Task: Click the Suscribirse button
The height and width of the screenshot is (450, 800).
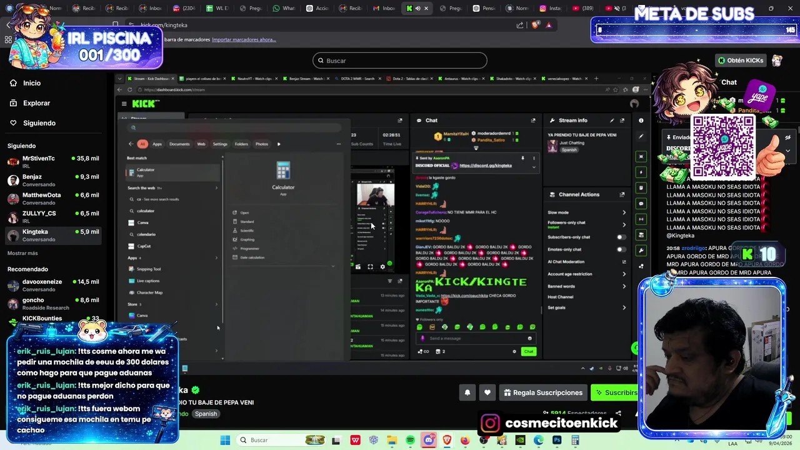Action: (x=615, y=392)
